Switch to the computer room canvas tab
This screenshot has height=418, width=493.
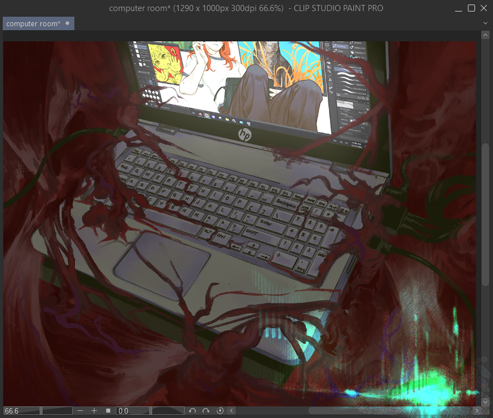click(33, 24)
